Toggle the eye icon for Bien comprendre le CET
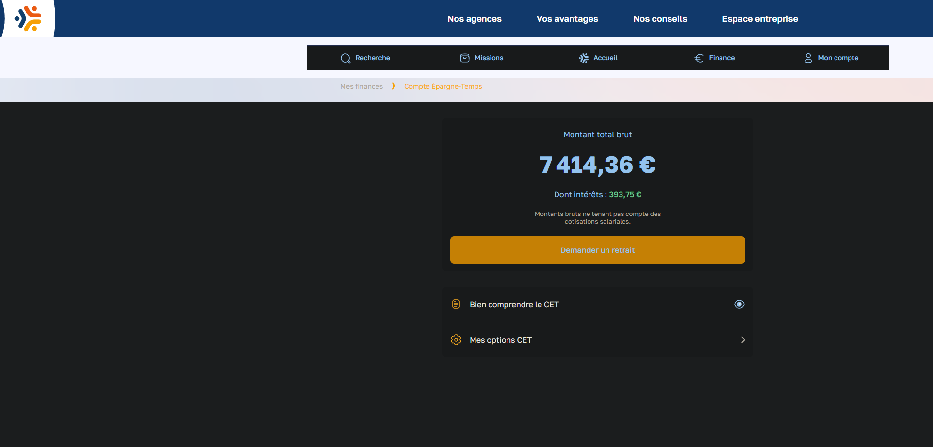This screenshot has width=933, height=447. click(739, 304)
